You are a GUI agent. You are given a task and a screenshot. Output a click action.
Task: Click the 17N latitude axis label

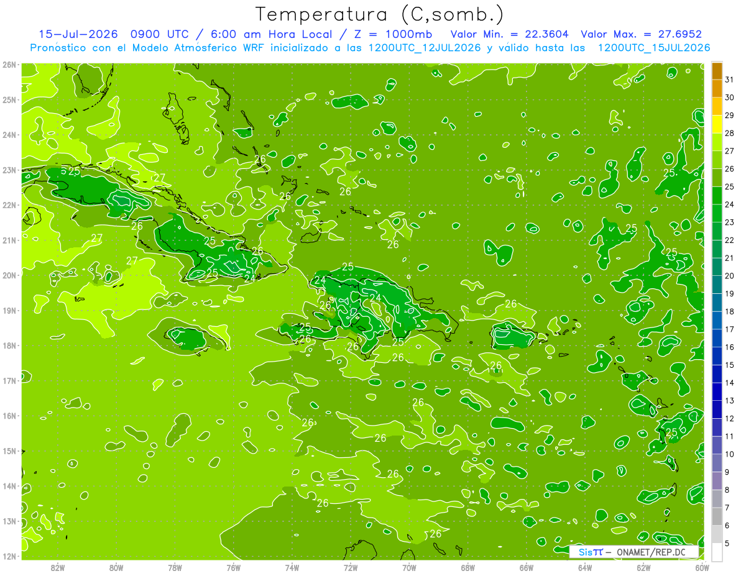[x=10, y=381]
